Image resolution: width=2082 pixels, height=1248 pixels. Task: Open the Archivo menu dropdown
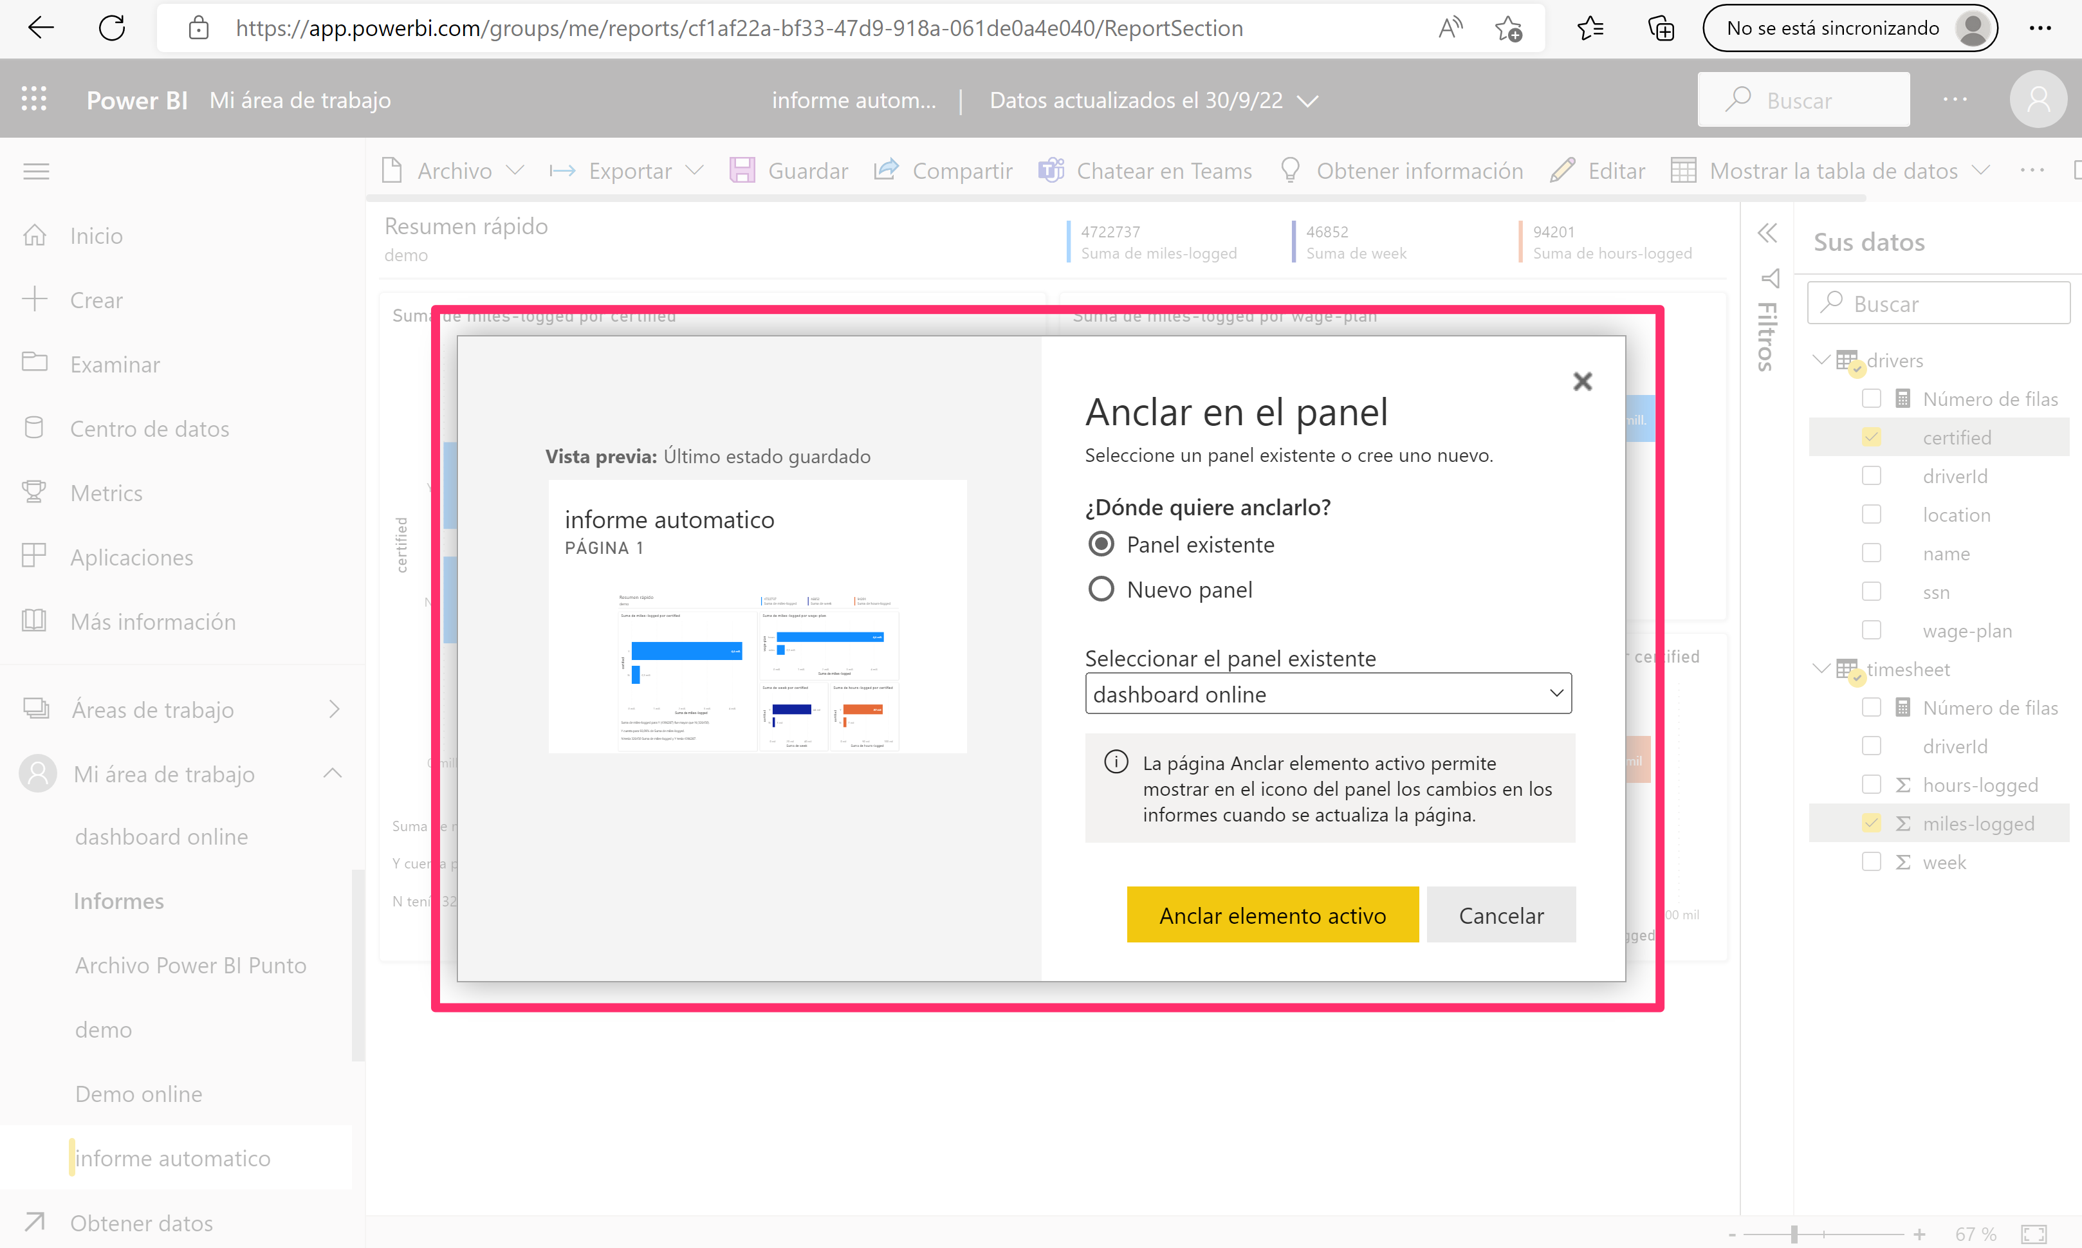pyautogui.click(x=454, y=170)
